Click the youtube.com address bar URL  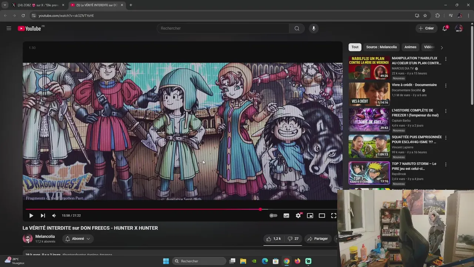[66, 16]
